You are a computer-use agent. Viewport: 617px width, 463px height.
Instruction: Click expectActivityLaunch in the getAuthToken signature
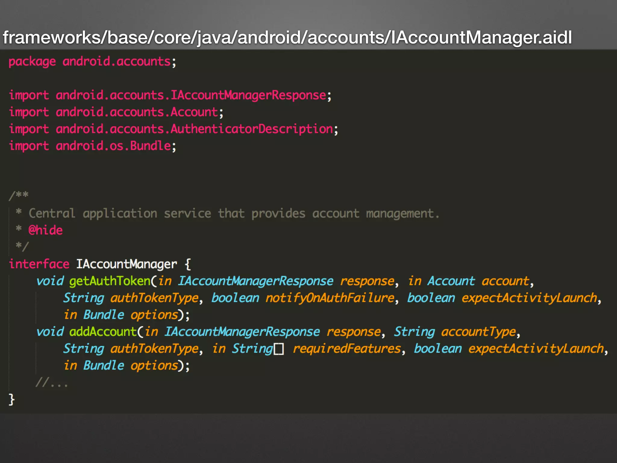coord(529,298)
